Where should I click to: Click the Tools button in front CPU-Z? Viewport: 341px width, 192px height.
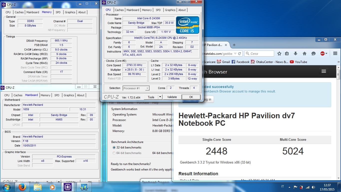coord(151,97)
